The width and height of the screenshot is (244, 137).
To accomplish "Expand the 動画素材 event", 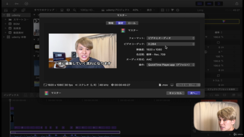I will tap(5, 33).
